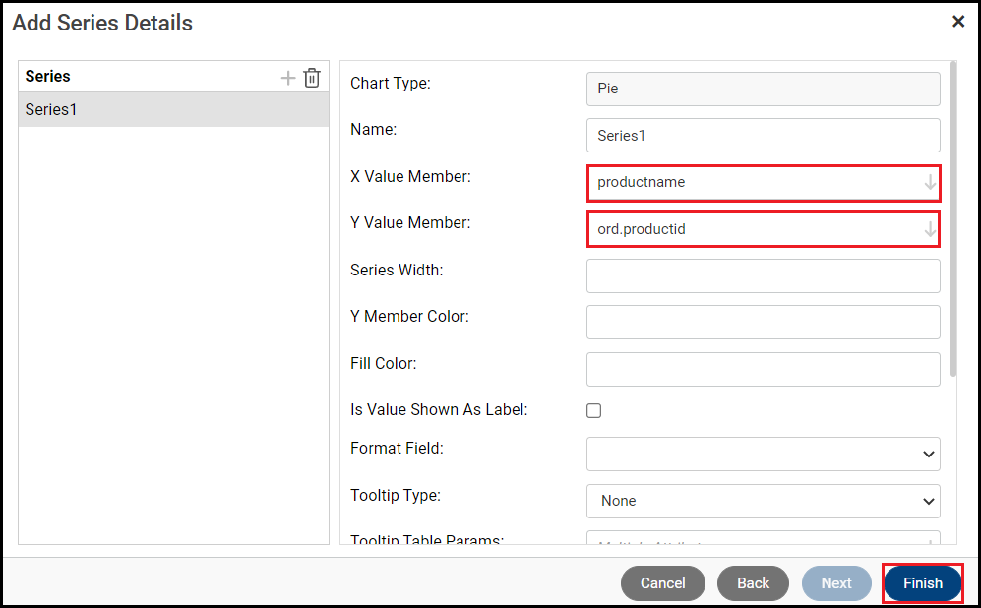Viewport: 981px width, 608px height.
Task: Open the Tooltip Table Params multiselect
Action: [763, 541]
